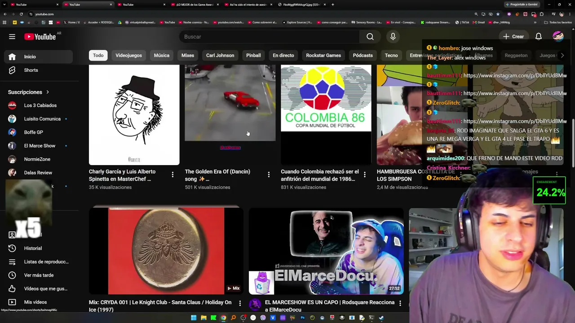The image size is (575, 323).
Task: Open Dalas Review channel
Action: click(x=39, y=173)
